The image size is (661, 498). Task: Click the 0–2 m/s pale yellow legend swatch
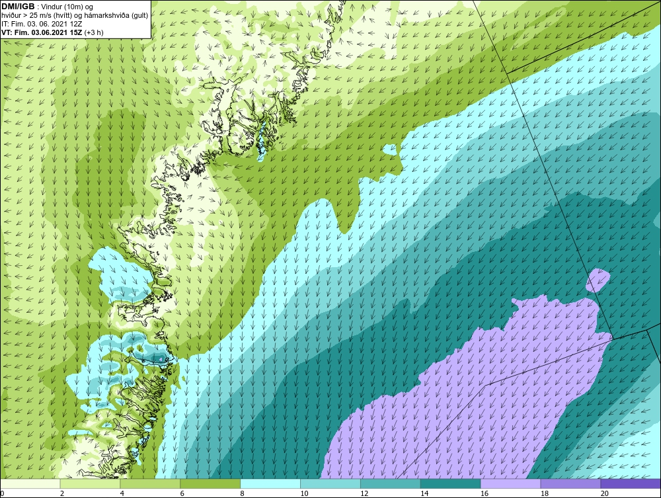tap(30, 483)
